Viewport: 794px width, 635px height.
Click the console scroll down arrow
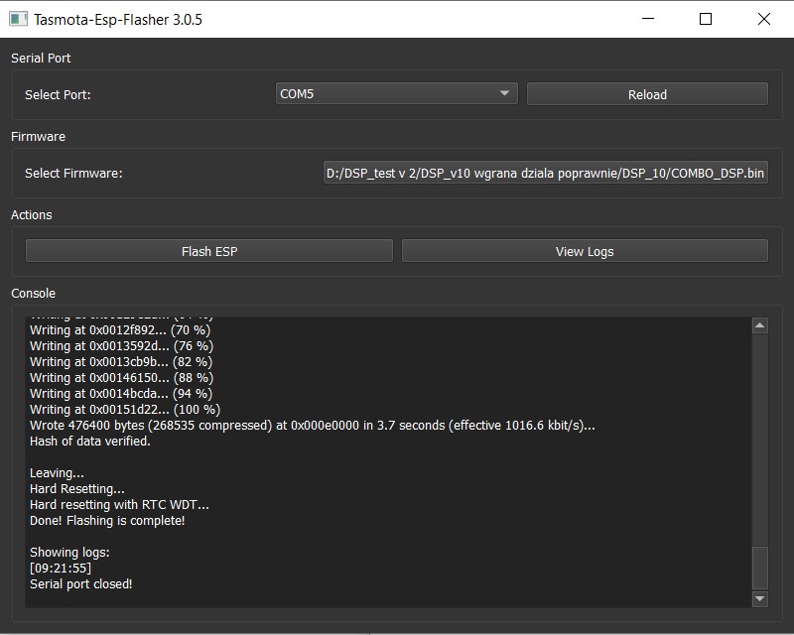click(759, 598)
